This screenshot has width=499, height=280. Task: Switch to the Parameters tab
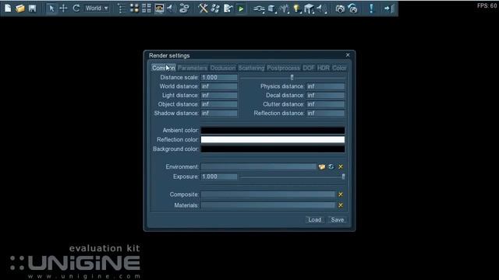coord(193,68)
